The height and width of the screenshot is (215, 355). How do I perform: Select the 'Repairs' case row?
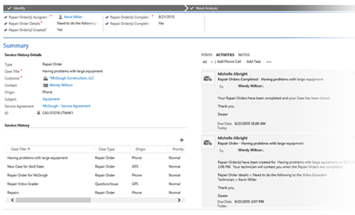95,193
